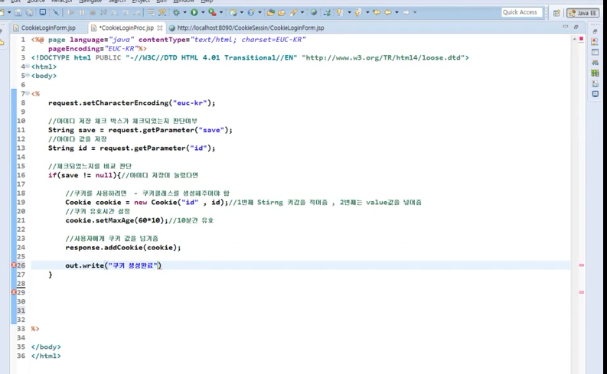Click the error marker on line 26
The height and width of the screenshot is (374, 607).
pyautogui.click(x=14, y=265)
